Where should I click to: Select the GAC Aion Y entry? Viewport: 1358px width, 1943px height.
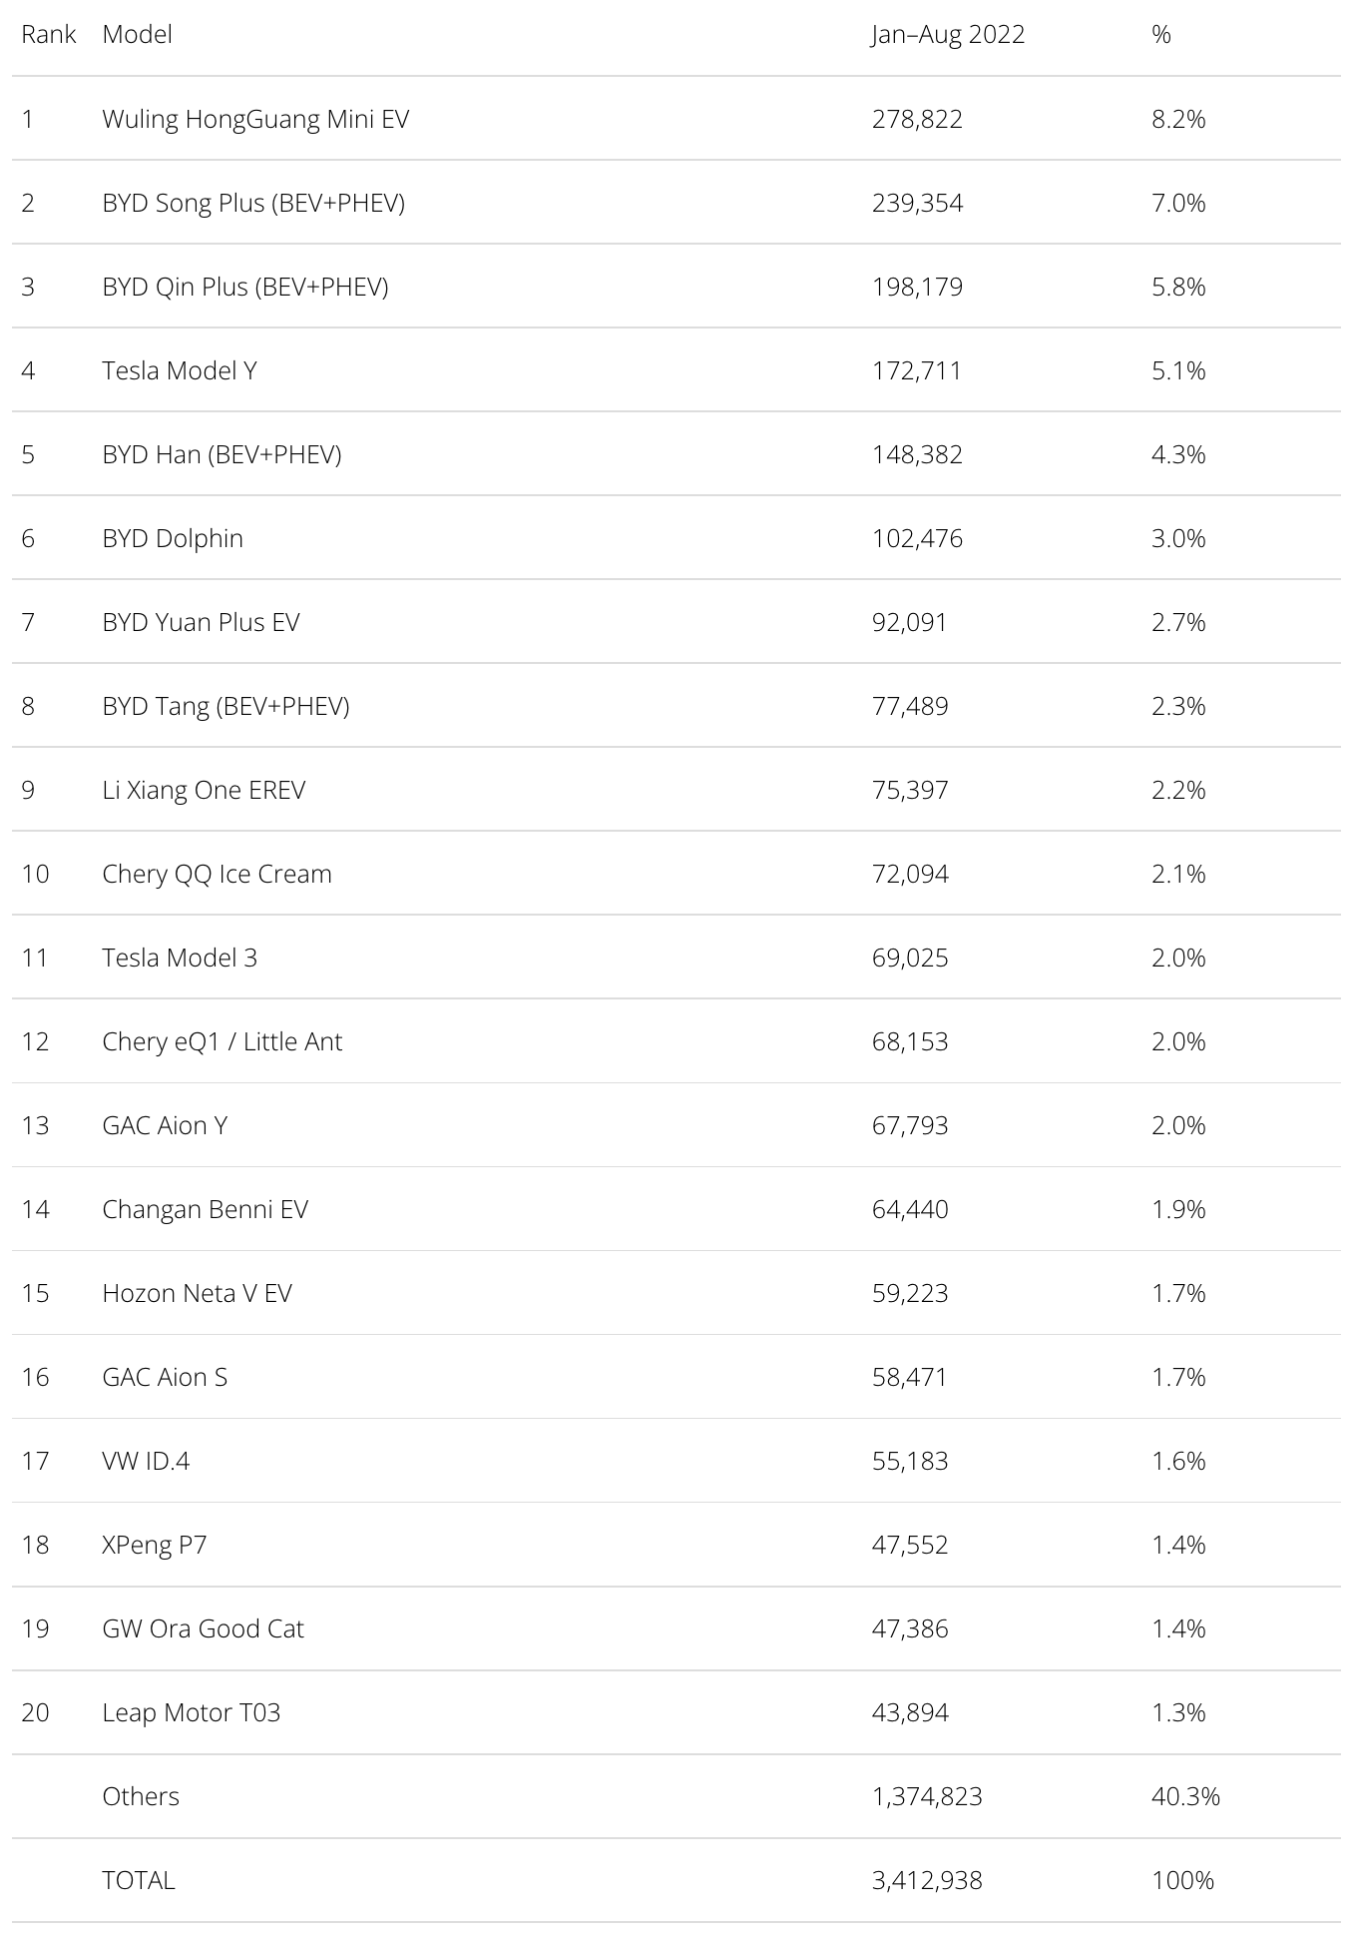click(165, 1125)
